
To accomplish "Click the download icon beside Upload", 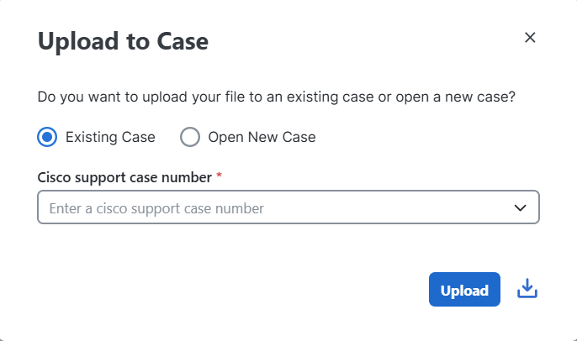I will pyautogui.click(x=527, y=290).
